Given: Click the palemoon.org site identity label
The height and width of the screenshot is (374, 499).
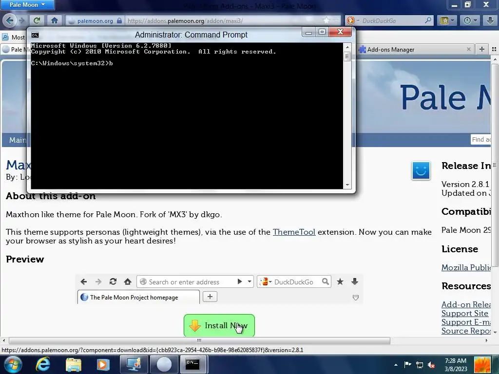Looking at the screenshot, I should [x=95, y=20].
